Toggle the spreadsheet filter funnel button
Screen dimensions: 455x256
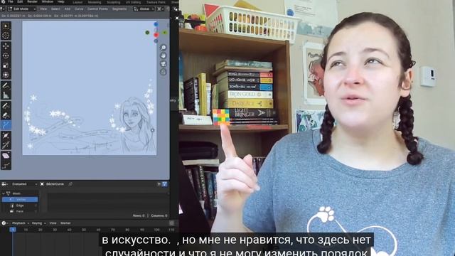pos(164,184)
